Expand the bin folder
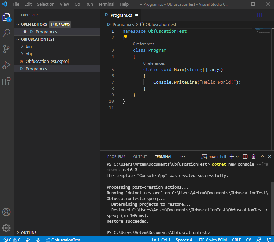This screenshot has height=242, width=274. [29, 46]
